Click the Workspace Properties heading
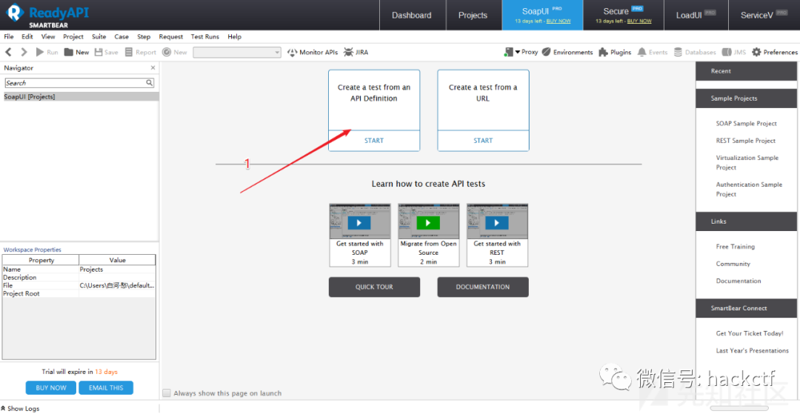Screen dimensions: 800x414 click(32, 250)
